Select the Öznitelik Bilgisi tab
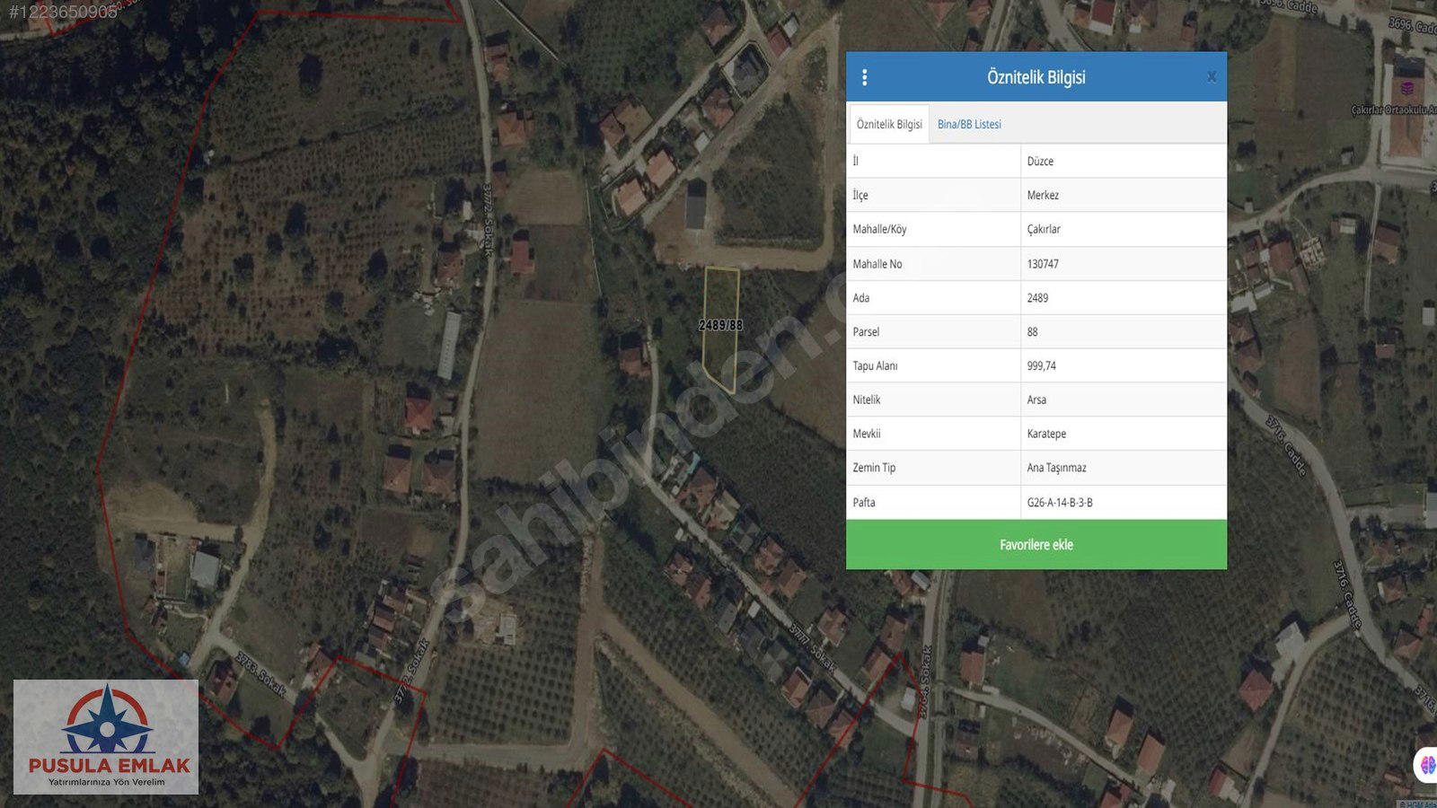The image size is (1437, 808). [x=889, y=124]
